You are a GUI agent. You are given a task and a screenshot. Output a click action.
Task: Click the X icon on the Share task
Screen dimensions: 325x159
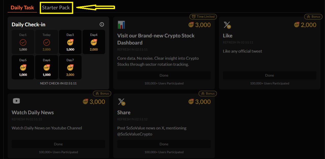(x=121, y=102)
